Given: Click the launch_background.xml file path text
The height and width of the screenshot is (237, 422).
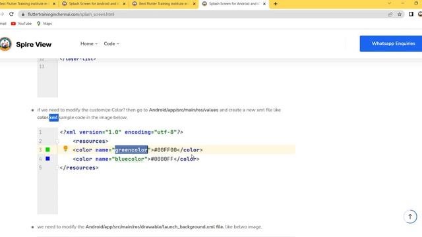Looking at the screenshot, I should (x=155, y=226).
